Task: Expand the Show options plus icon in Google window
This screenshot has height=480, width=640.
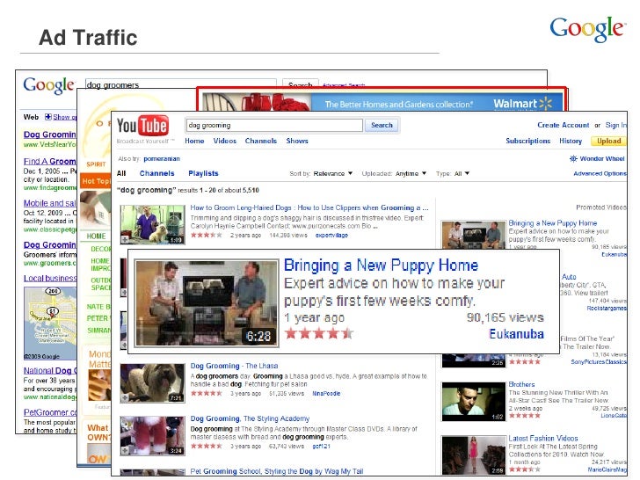Action: click(x=48, y=117)
